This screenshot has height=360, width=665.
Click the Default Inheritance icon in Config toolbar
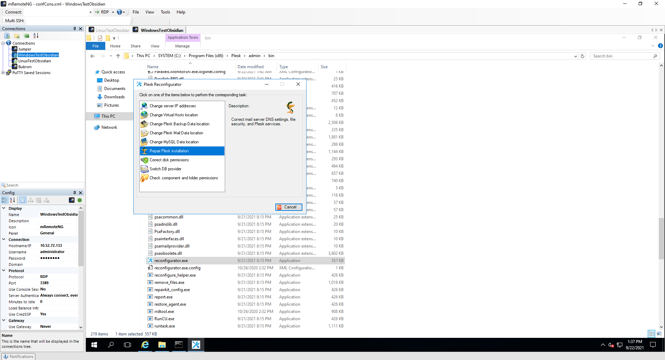(x=46, y=200)
